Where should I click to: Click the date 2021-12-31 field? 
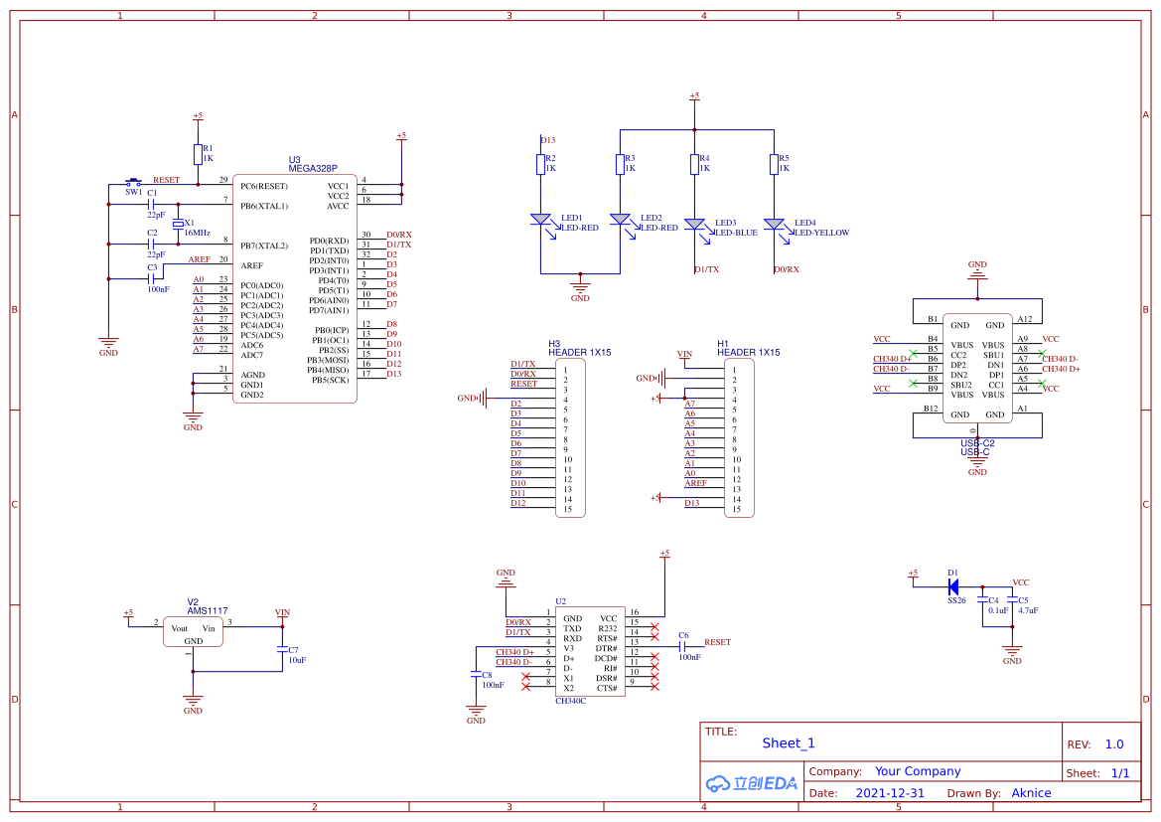[890, 792]
